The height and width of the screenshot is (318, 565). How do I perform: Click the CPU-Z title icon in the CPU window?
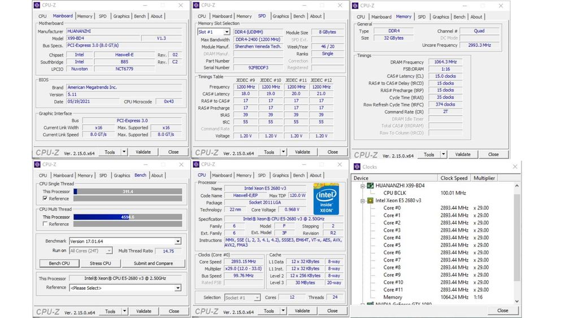point(196,164)
